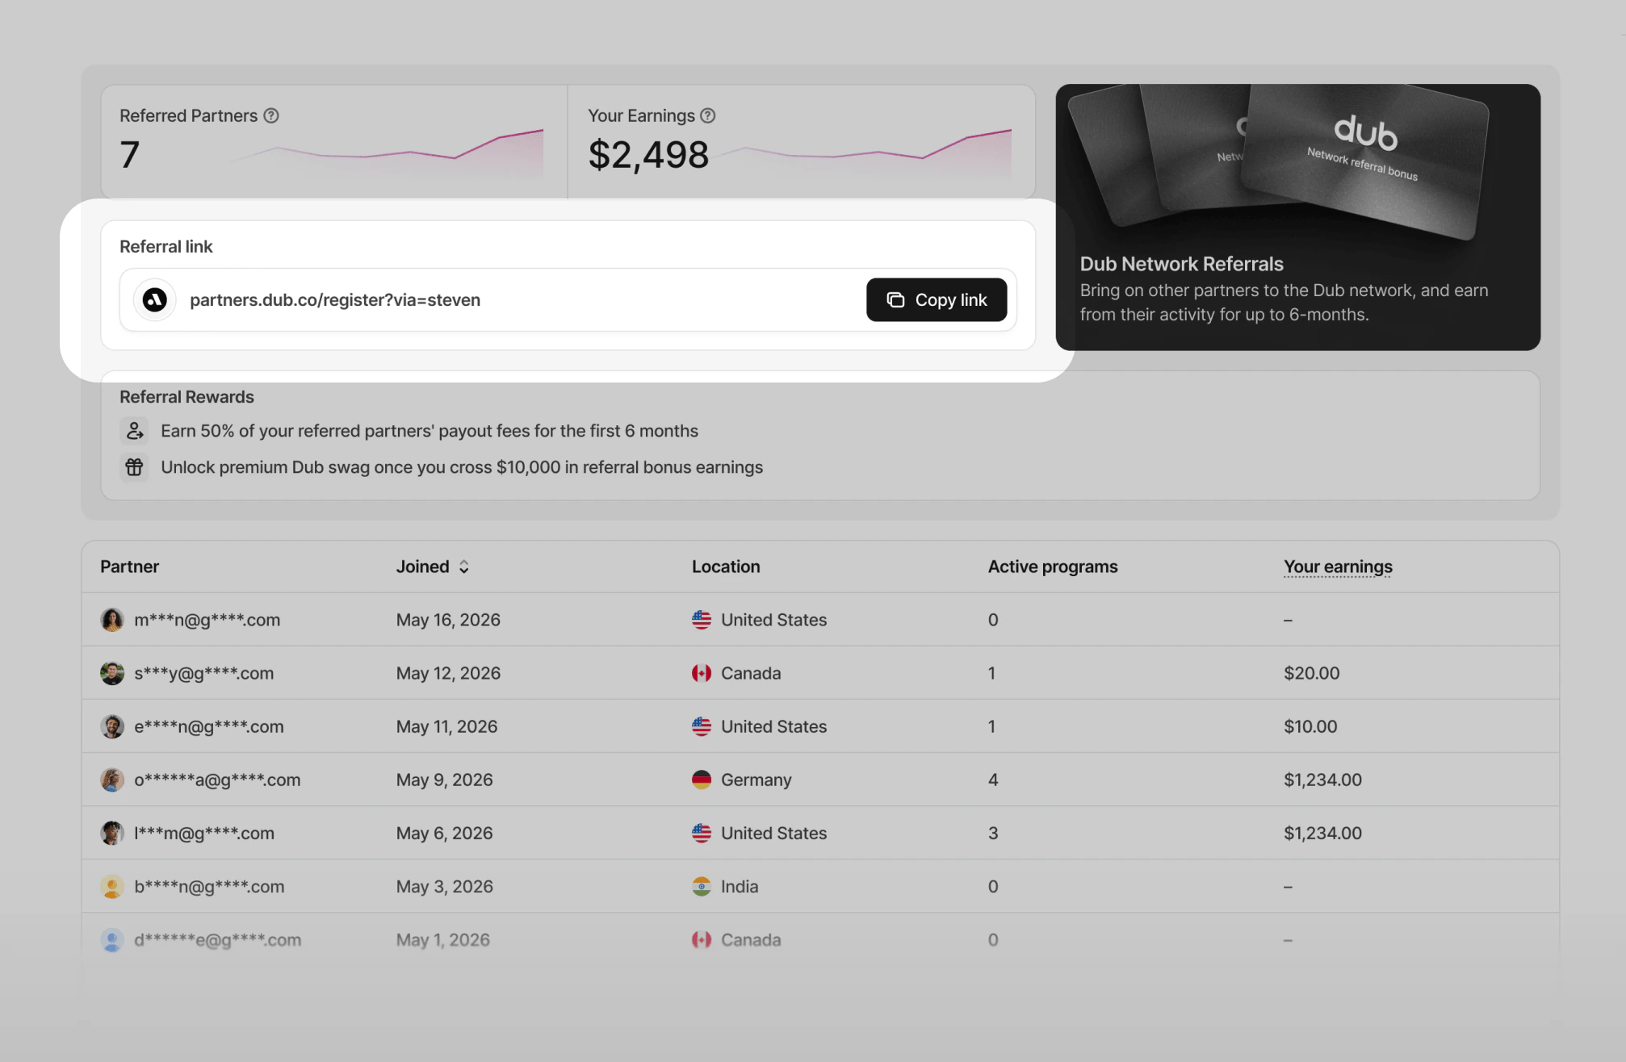Click the referral link logo icon
Viewport: 1626px width, 1062px height.
[x=155, y=300]
